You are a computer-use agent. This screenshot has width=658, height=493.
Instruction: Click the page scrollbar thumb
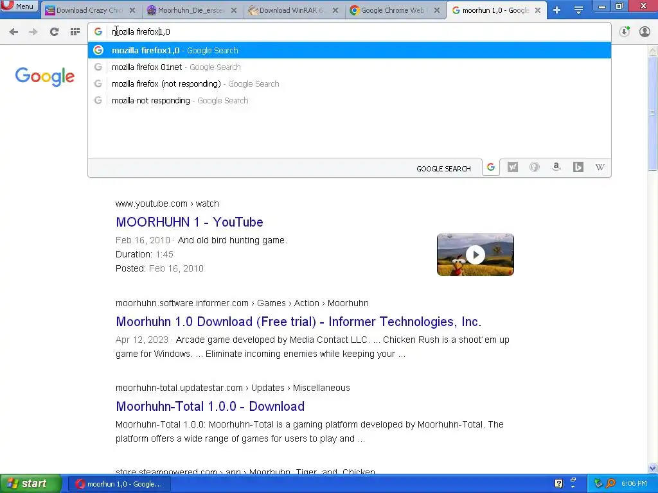[x=652, y=113]
